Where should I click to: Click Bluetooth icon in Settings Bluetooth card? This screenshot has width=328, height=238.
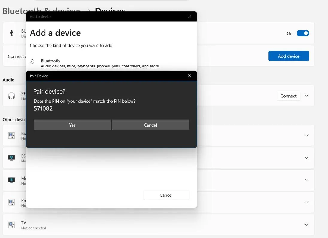11,33
